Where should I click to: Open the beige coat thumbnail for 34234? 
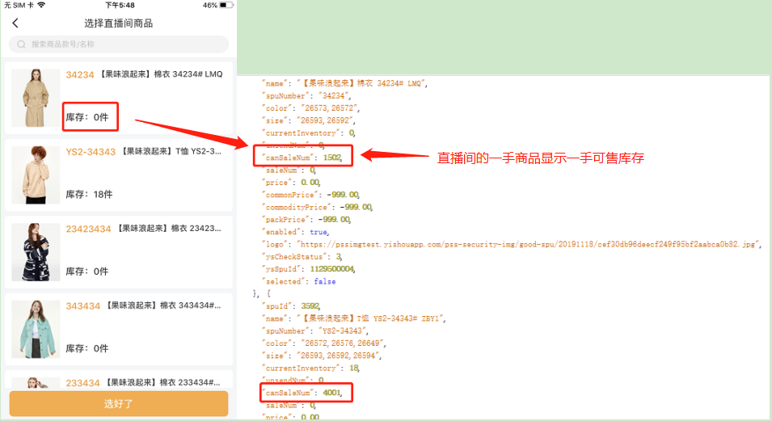coord(36,98)
